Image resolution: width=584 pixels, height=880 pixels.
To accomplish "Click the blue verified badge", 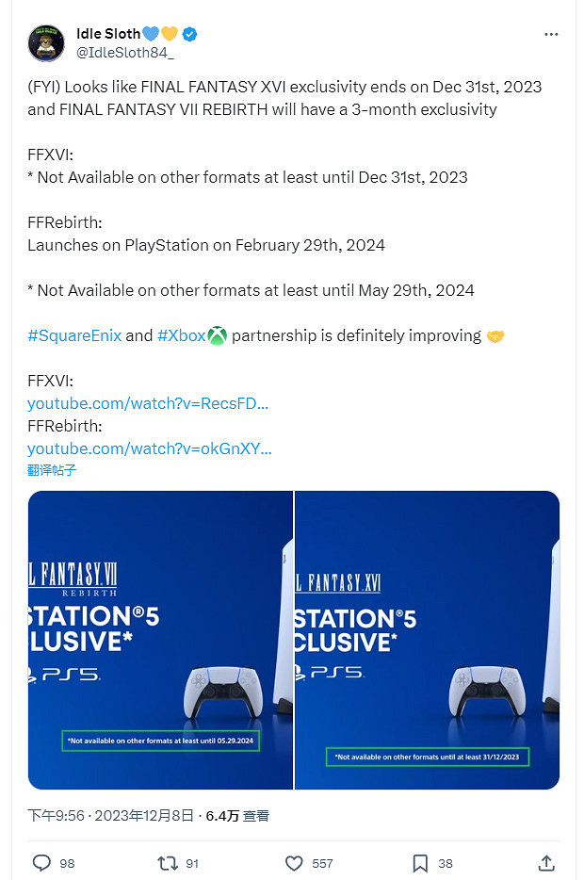I will click(x=189, y=34).
